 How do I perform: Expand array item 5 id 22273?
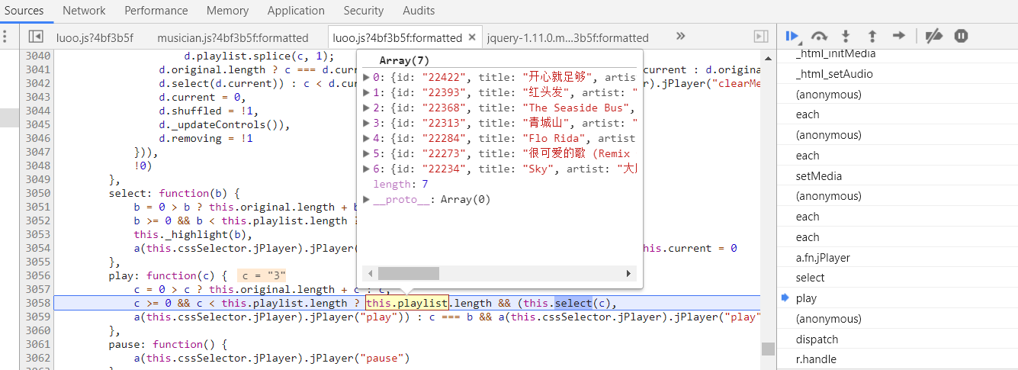[367, 153]
